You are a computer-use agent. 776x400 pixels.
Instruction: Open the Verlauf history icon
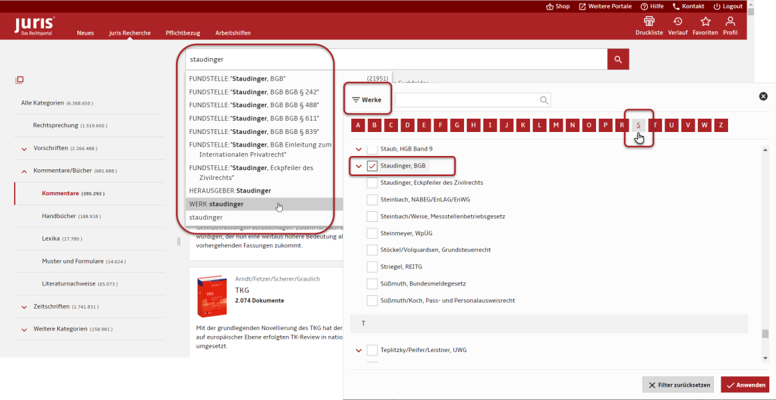tap(677, 22)
